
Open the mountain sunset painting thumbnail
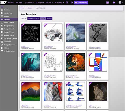[31, 92]
